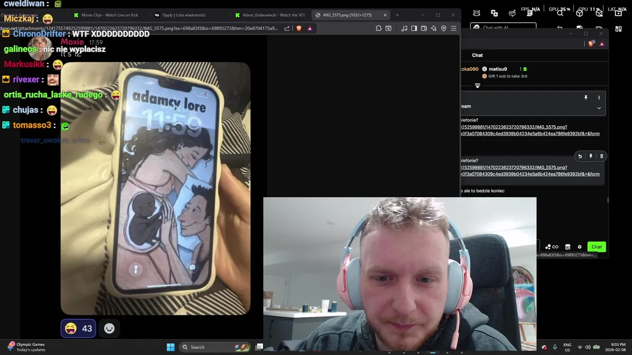The height and width of the screenshot is (355, 632).
Task: Open three-dot menu on pinned message
Action: tap(599, 98)
